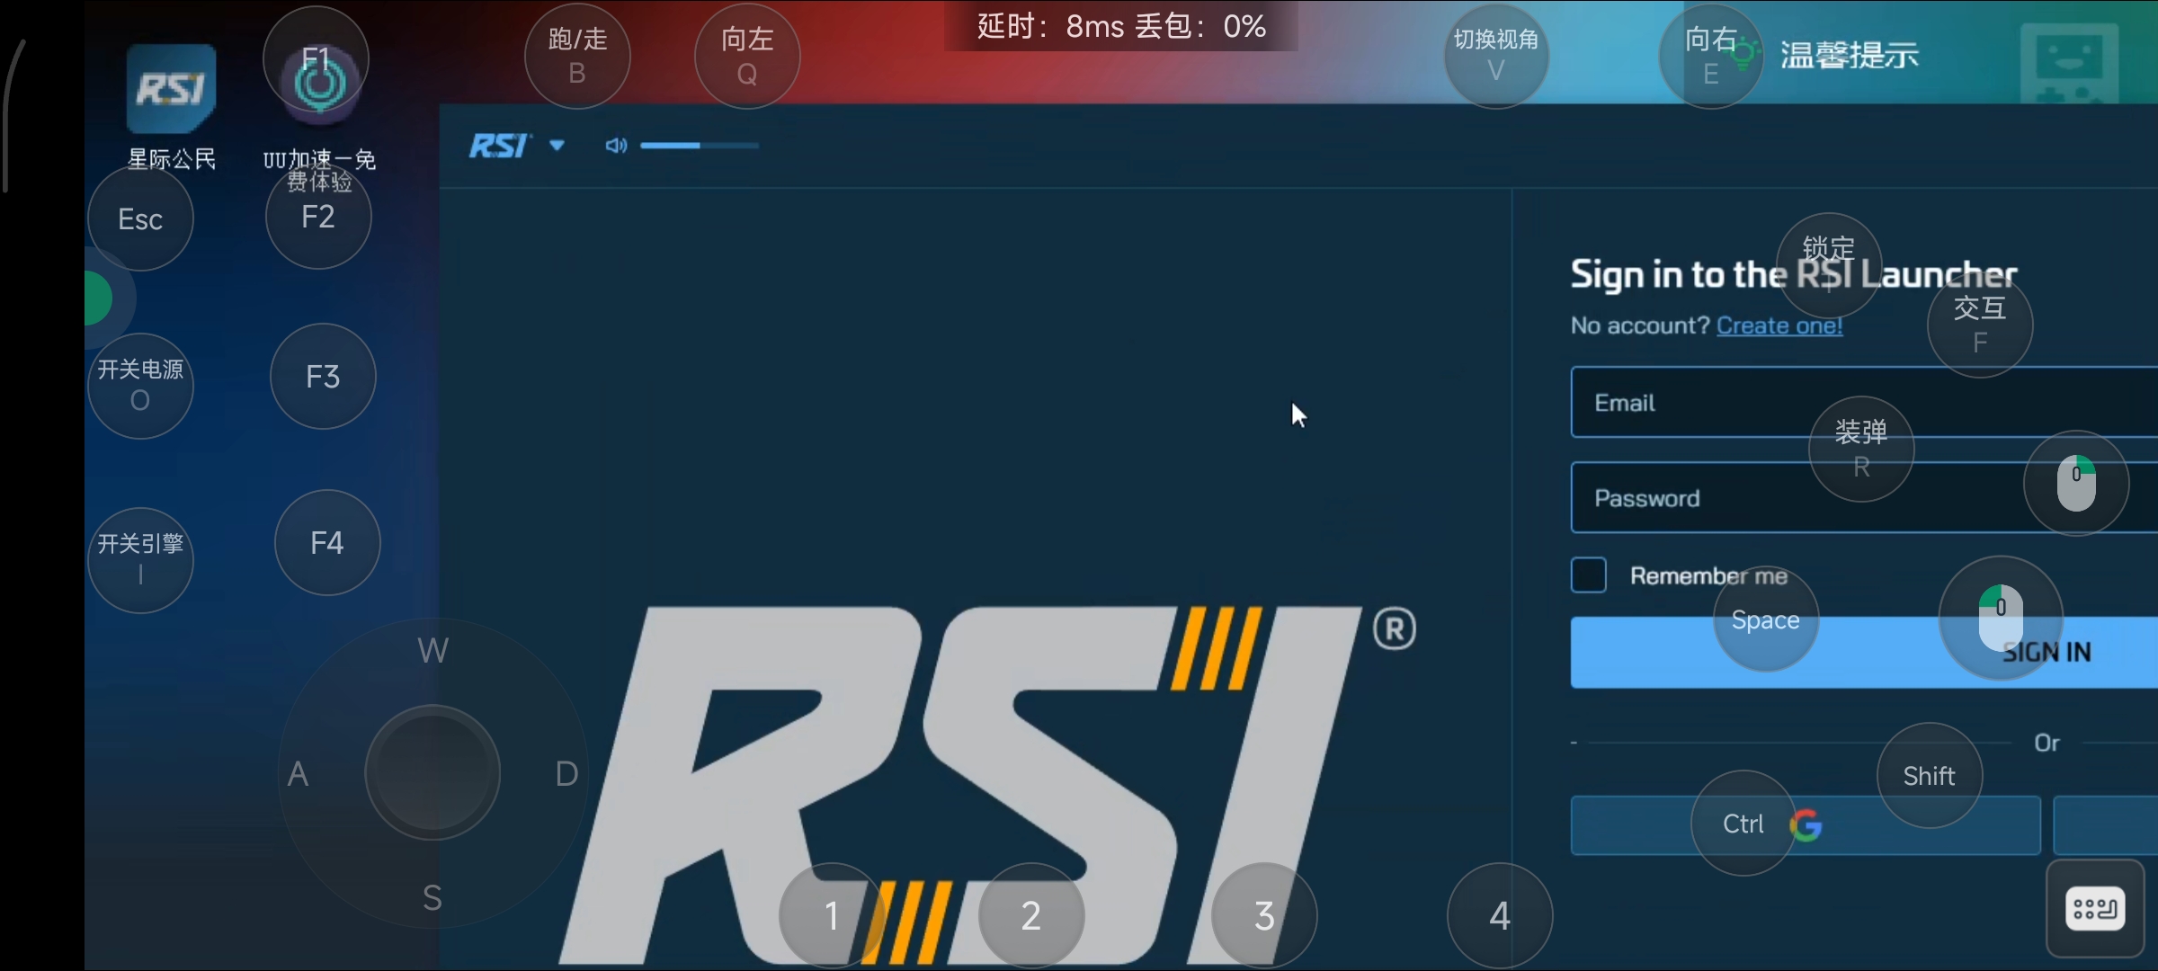Viewport: 2158px width, 971px height.
Task: Tap the Space virtual key
Action: pos(1766,619)
